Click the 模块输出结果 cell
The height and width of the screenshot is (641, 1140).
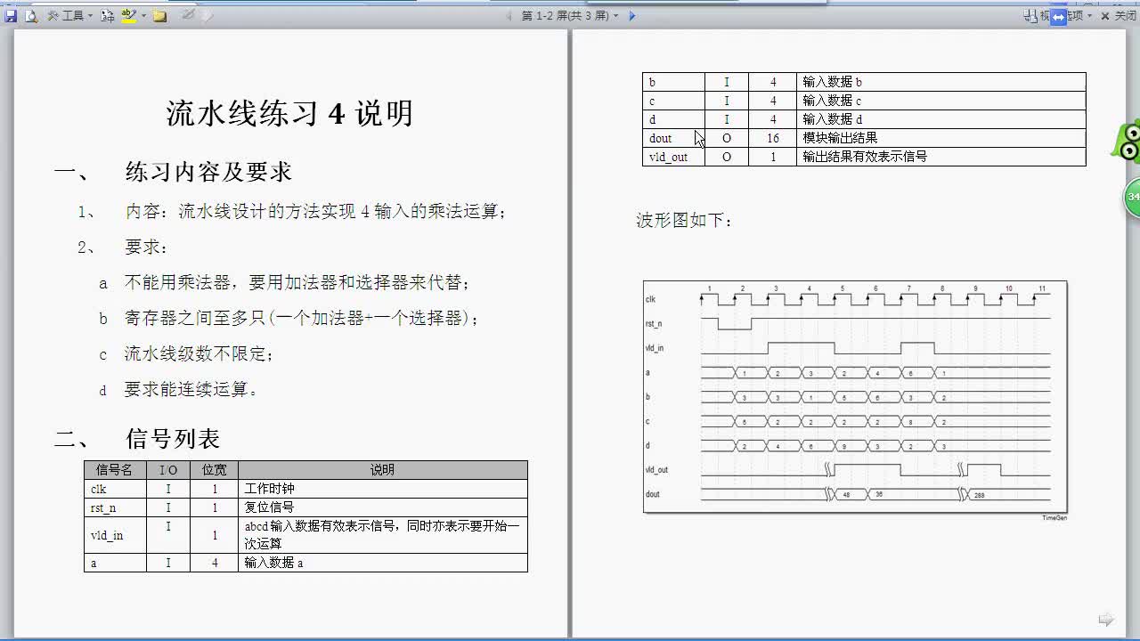pyautogui.click(x=941, y=138)
